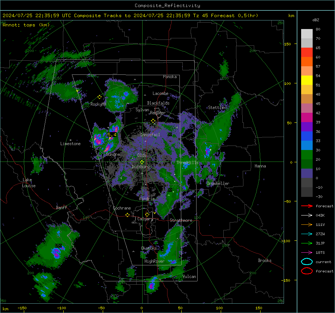
Task: Click the km label at bottom-left corner
Action: (6, 309)
